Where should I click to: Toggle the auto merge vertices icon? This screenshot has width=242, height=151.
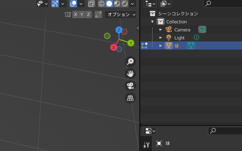[x=98, y=14]
